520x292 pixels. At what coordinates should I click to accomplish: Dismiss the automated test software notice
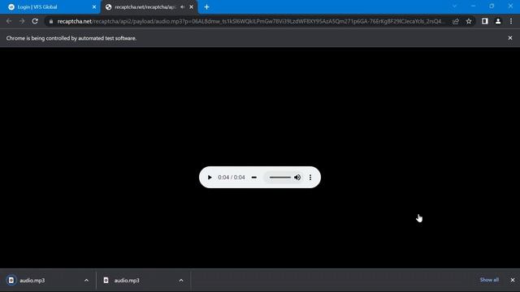tap(510, 38)
